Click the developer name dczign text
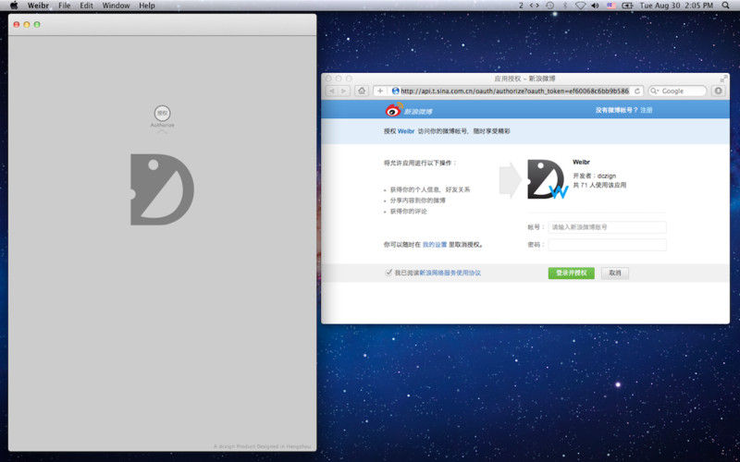Screen dimensions: 740x462 pos(607,176)
